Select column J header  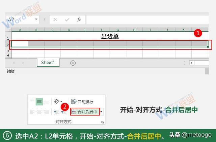pyautogui.click(x=167, y=30)
